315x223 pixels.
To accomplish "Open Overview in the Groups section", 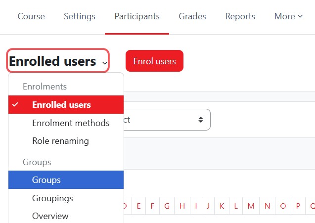I will [x=50, y=216].
